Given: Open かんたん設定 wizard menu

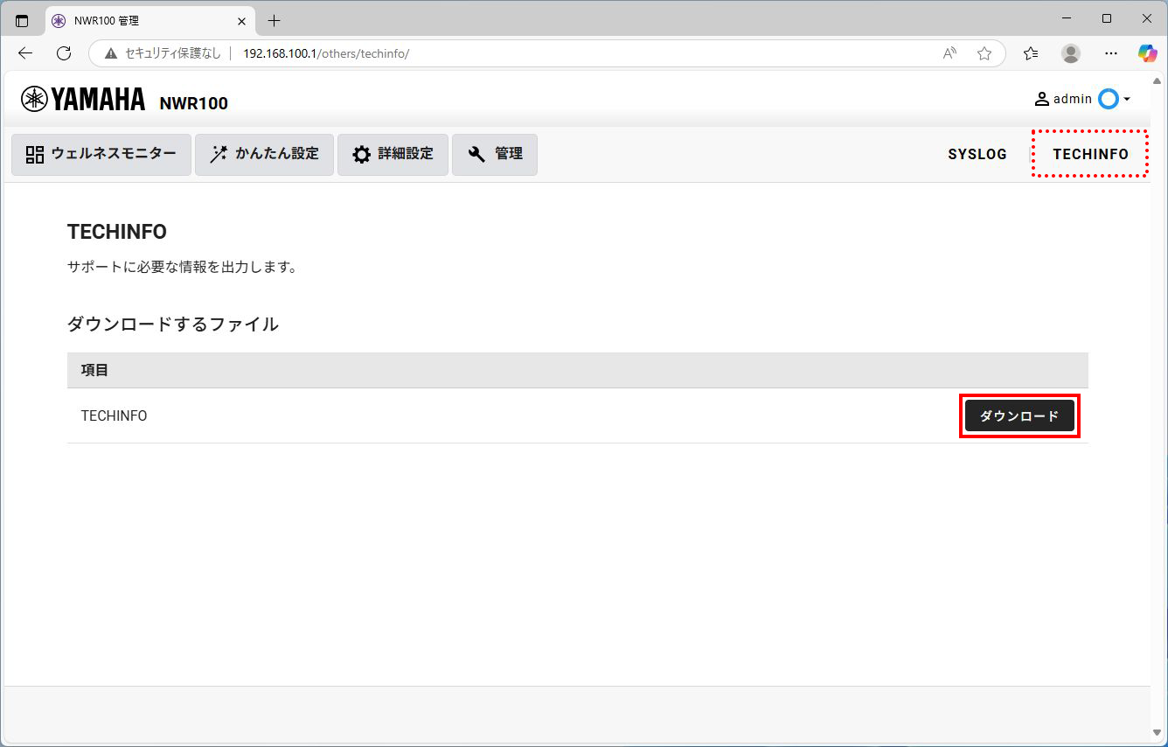Looking at the screenshot, I should [264, 155].
